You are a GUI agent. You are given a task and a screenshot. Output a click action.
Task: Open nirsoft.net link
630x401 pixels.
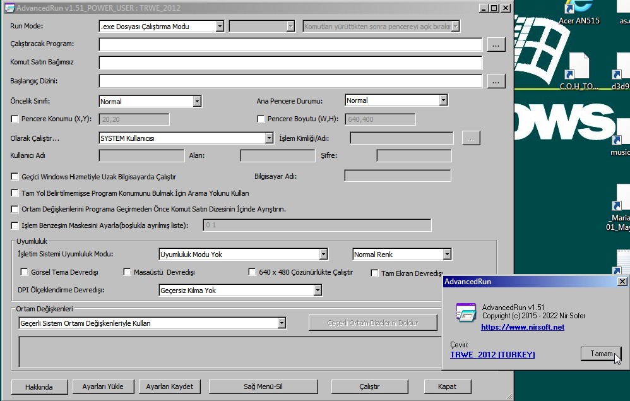point(523,327)
